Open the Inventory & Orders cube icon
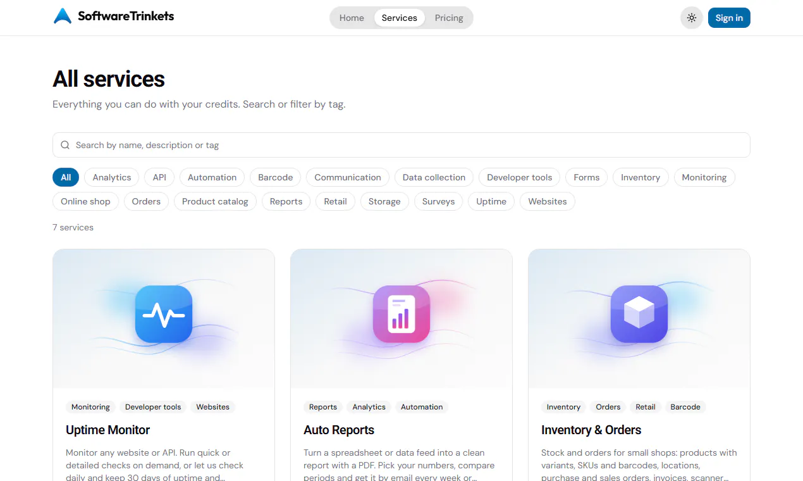 click(x=639, y=314)
